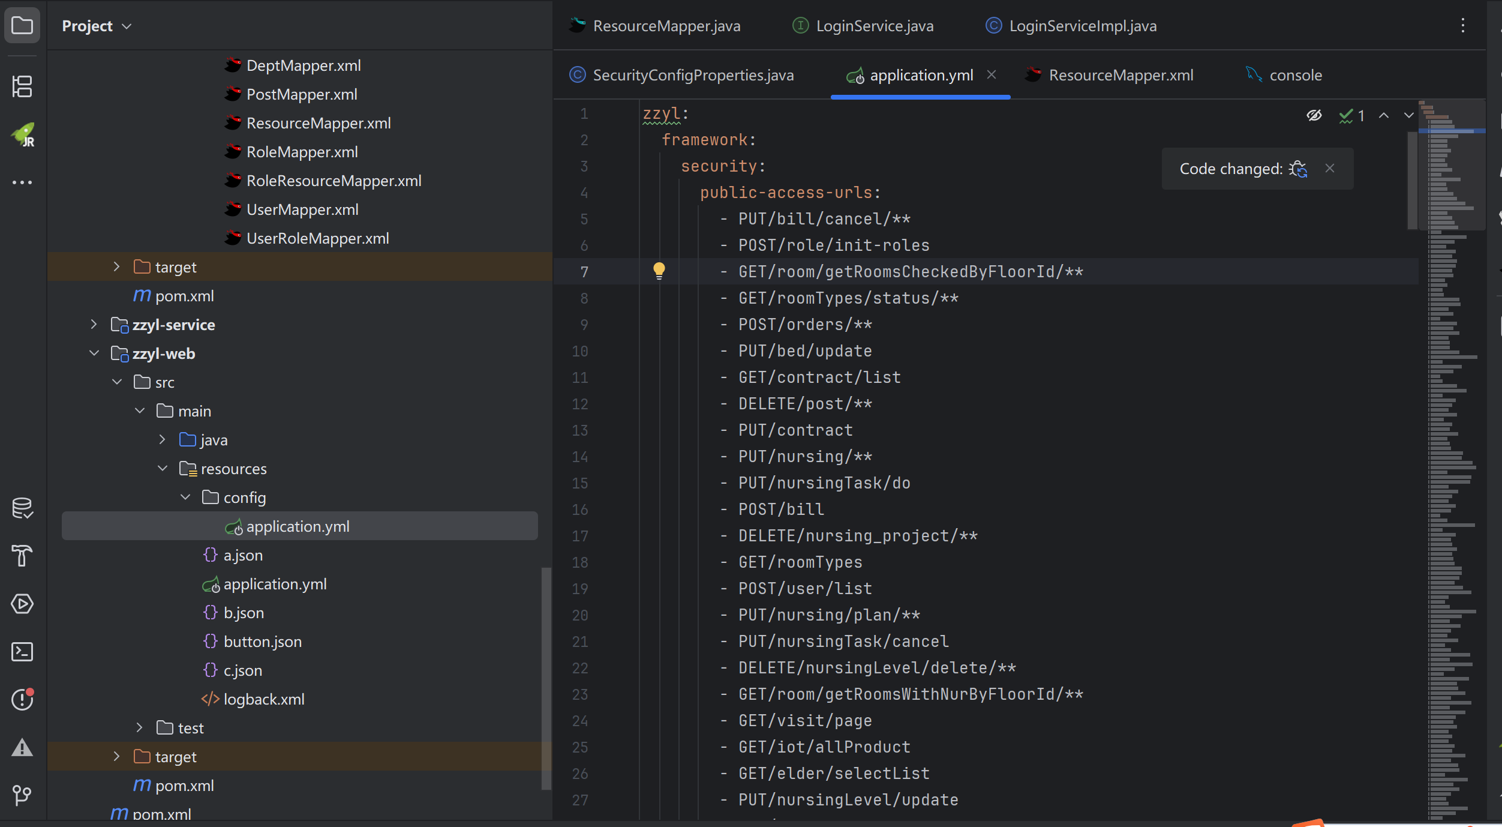The height and width of the screenshot is (827, 1502).
Task: Open the Services run icon in sidebar
Action: tap(22, 604)
